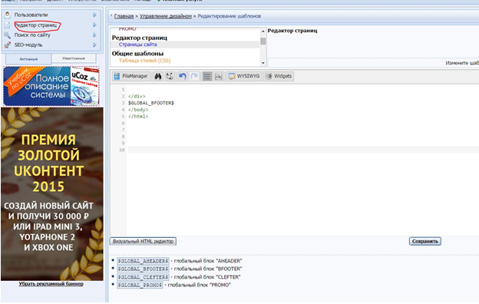Open the SEO-модуль menu item
The height and width of the screenshot is (304, 479).
[28, 45]
